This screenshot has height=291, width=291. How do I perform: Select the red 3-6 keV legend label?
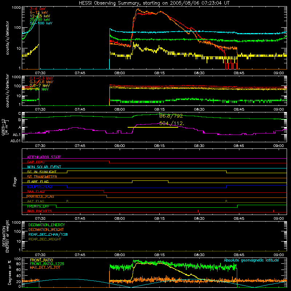pyautogui.click(x=37, y=9)
